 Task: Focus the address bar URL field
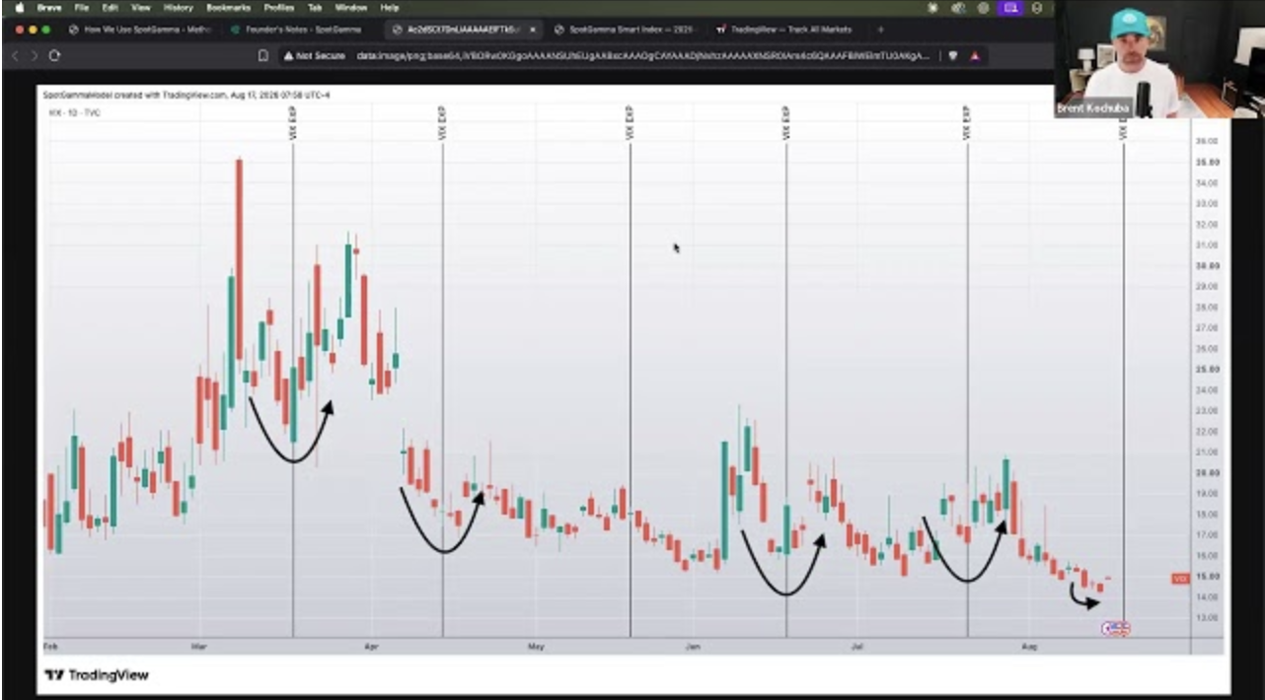(x=641, y=56)
